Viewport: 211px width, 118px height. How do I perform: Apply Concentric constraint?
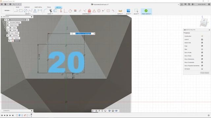click(x=99, y=11)
